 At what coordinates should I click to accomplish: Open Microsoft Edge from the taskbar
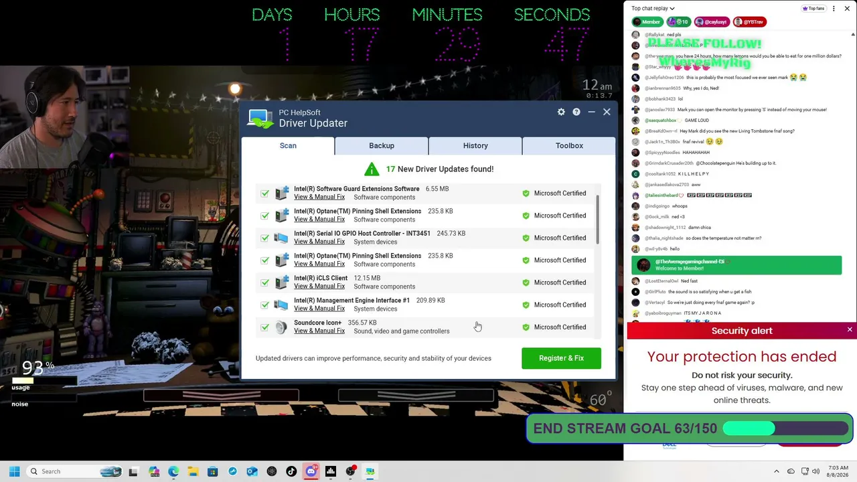coord(173,471)
